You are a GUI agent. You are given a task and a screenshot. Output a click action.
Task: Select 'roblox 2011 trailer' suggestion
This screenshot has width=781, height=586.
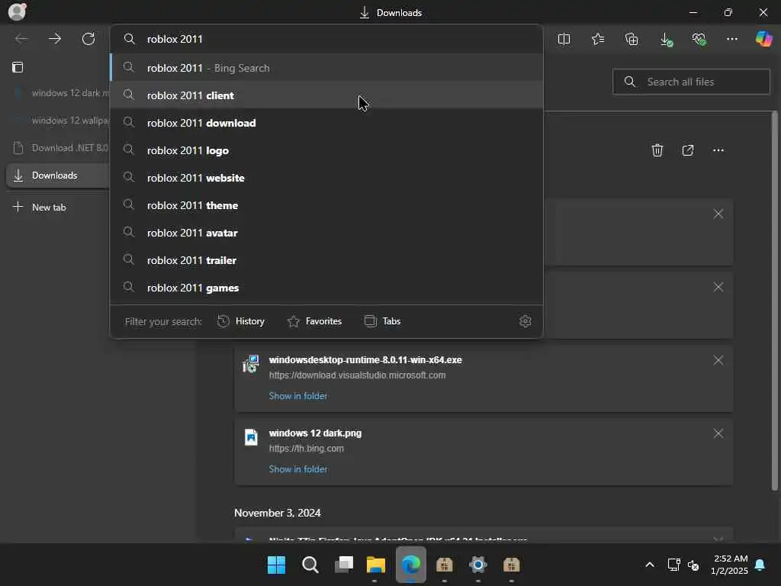pyautogui.click(x=326, y=260)
